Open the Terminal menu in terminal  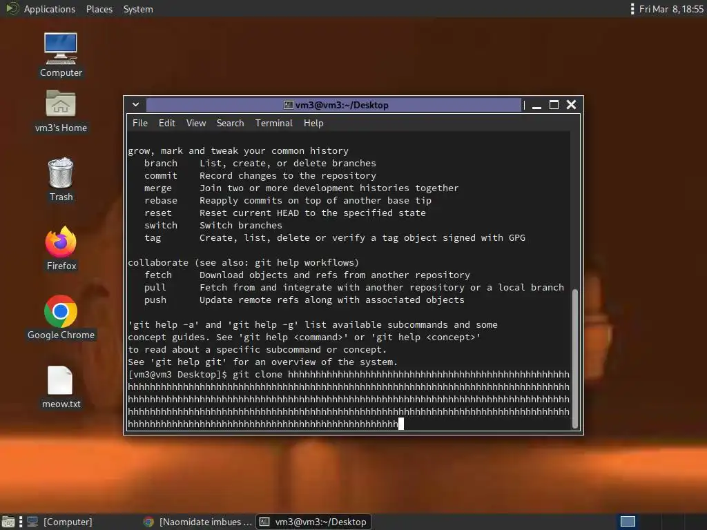[273, 123]
